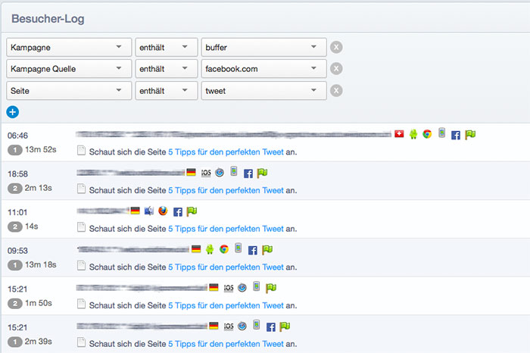Screen dimensions: 530x353
Task: Click the German flag in the 11:01 visit
Action: tap(136, 211)
